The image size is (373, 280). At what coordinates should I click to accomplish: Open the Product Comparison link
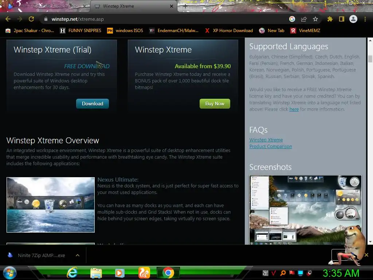[x=271, y=147]
